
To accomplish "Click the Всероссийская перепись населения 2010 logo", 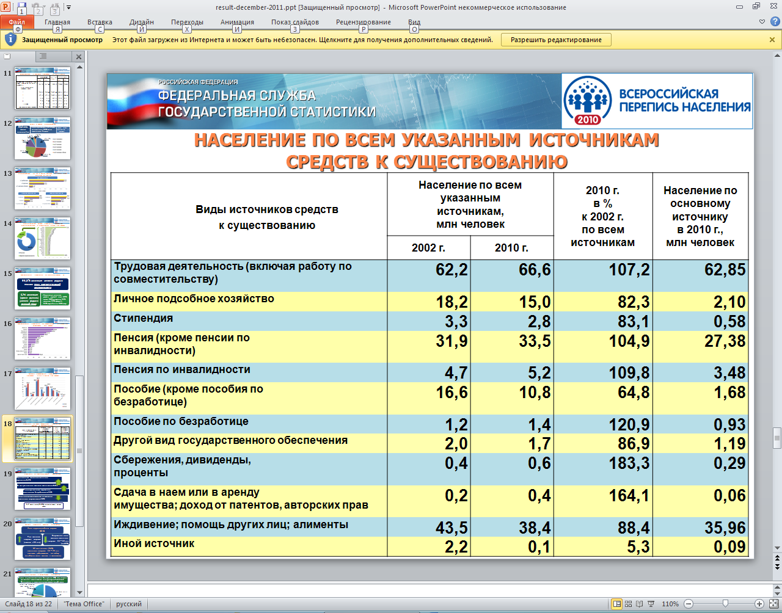I will 657,101.
